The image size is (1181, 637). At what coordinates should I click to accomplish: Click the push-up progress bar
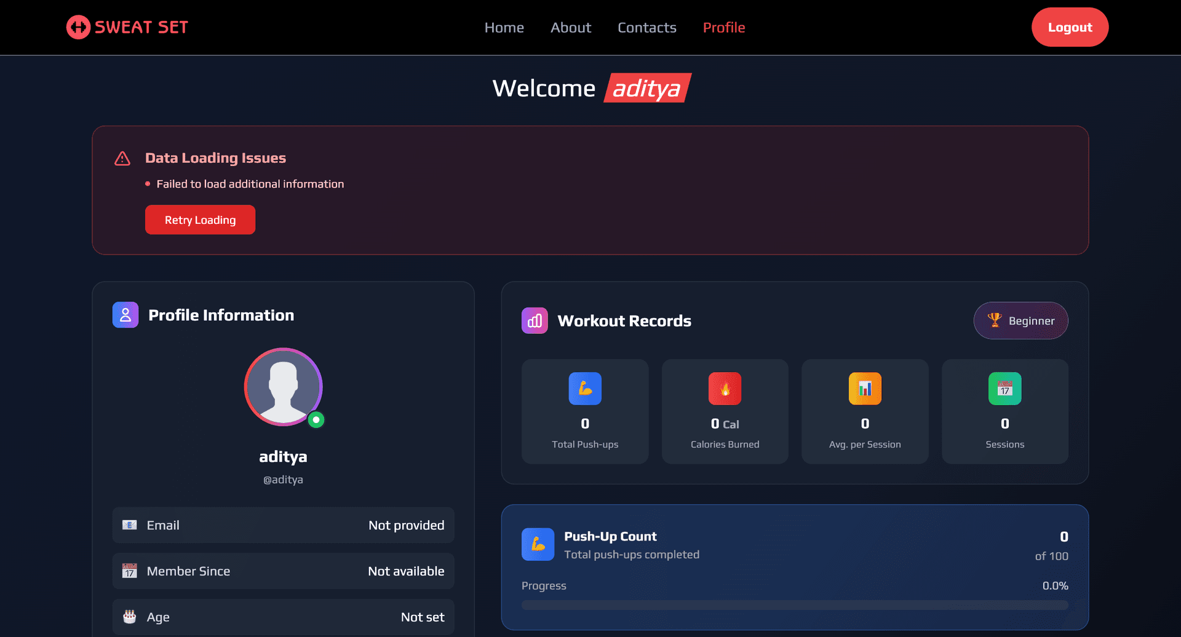coord(795,605)
